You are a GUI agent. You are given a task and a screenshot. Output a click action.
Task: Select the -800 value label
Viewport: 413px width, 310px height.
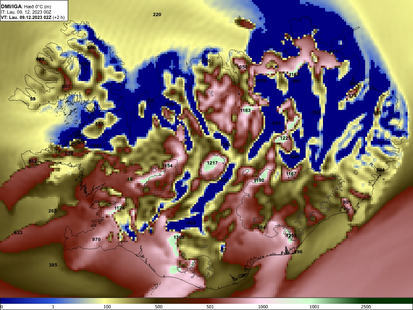click(294, 157)
